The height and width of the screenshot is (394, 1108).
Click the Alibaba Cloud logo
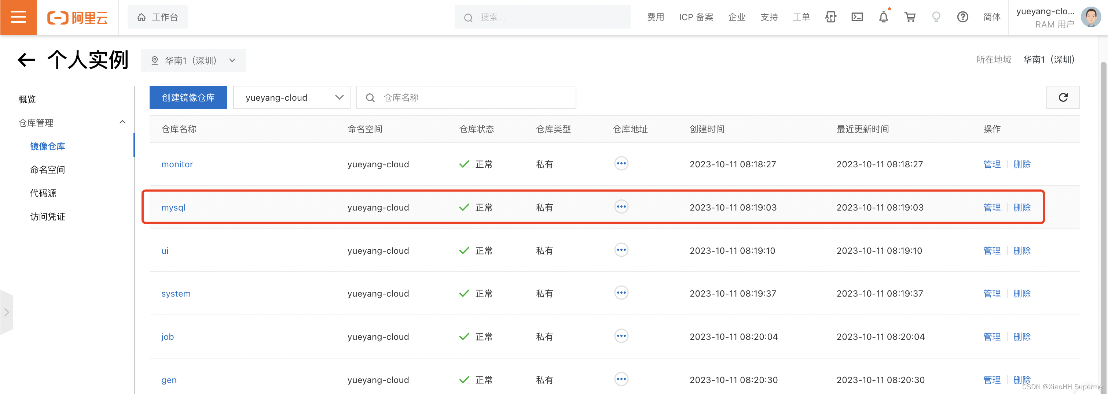pos(77,18)
